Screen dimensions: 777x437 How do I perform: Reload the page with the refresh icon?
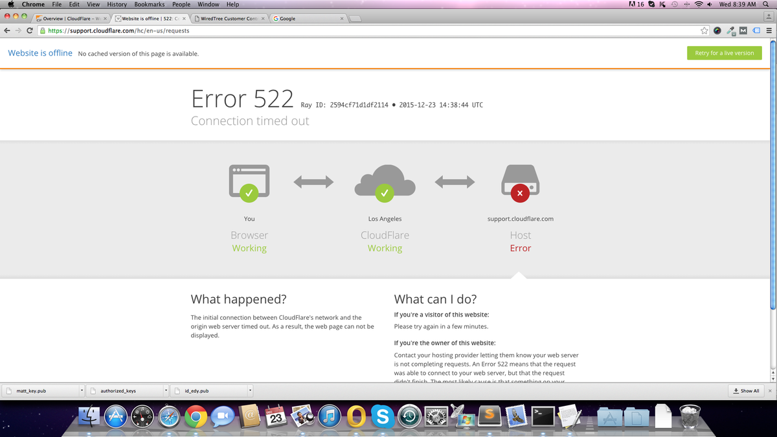[x=30, y=30]
